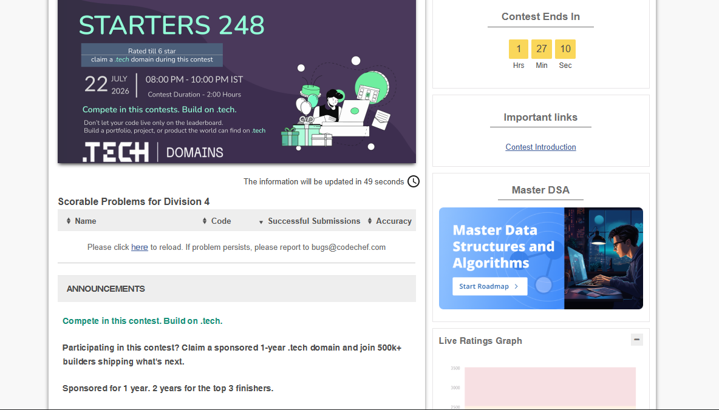
Task: Click the hours countdown box showing 1
Action: (x=519, y=49)
